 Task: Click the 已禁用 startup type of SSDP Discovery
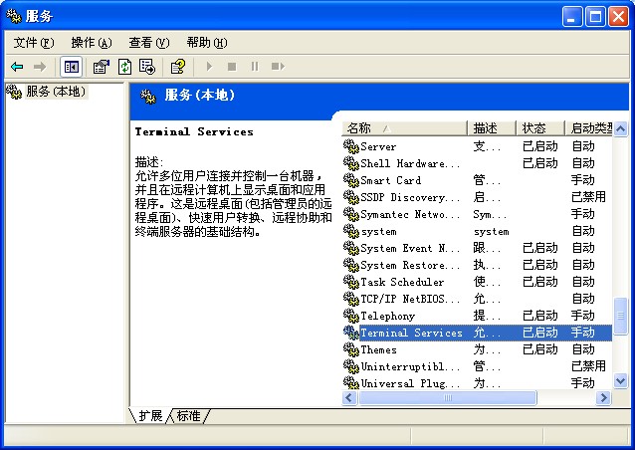588,197
